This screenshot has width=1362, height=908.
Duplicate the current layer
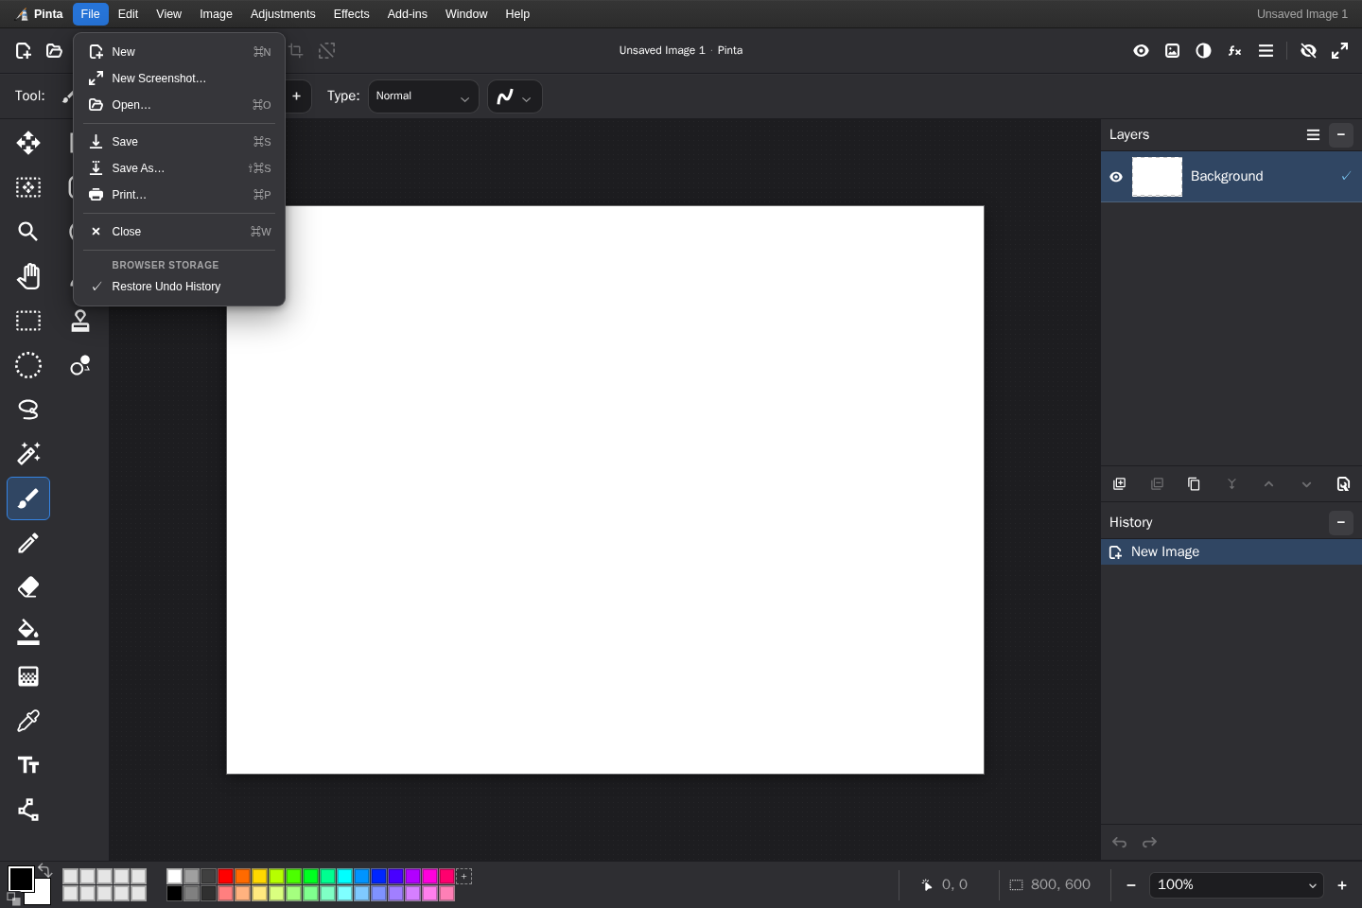pyautogui.click(x=1194, y=484)
